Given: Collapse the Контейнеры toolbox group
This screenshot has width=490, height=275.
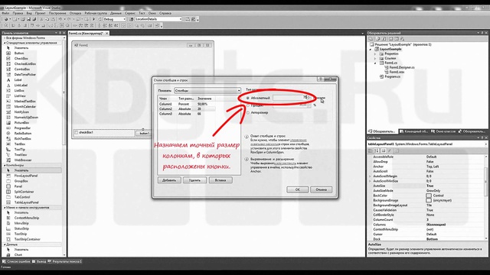Looking at the screenshot, I should pyautogui.click(x=5, y=165).
